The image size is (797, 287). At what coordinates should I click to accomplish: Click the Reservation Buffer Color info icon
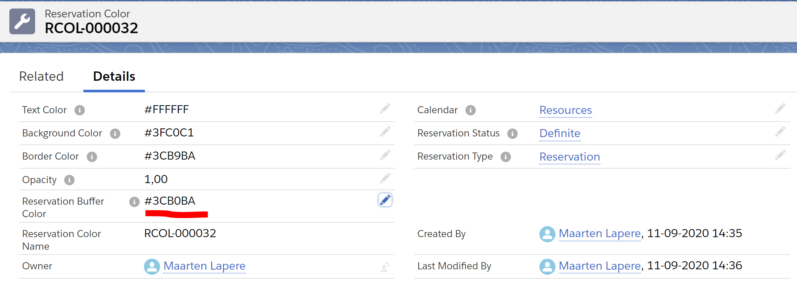pyautogui.click(x=134, y=202)
